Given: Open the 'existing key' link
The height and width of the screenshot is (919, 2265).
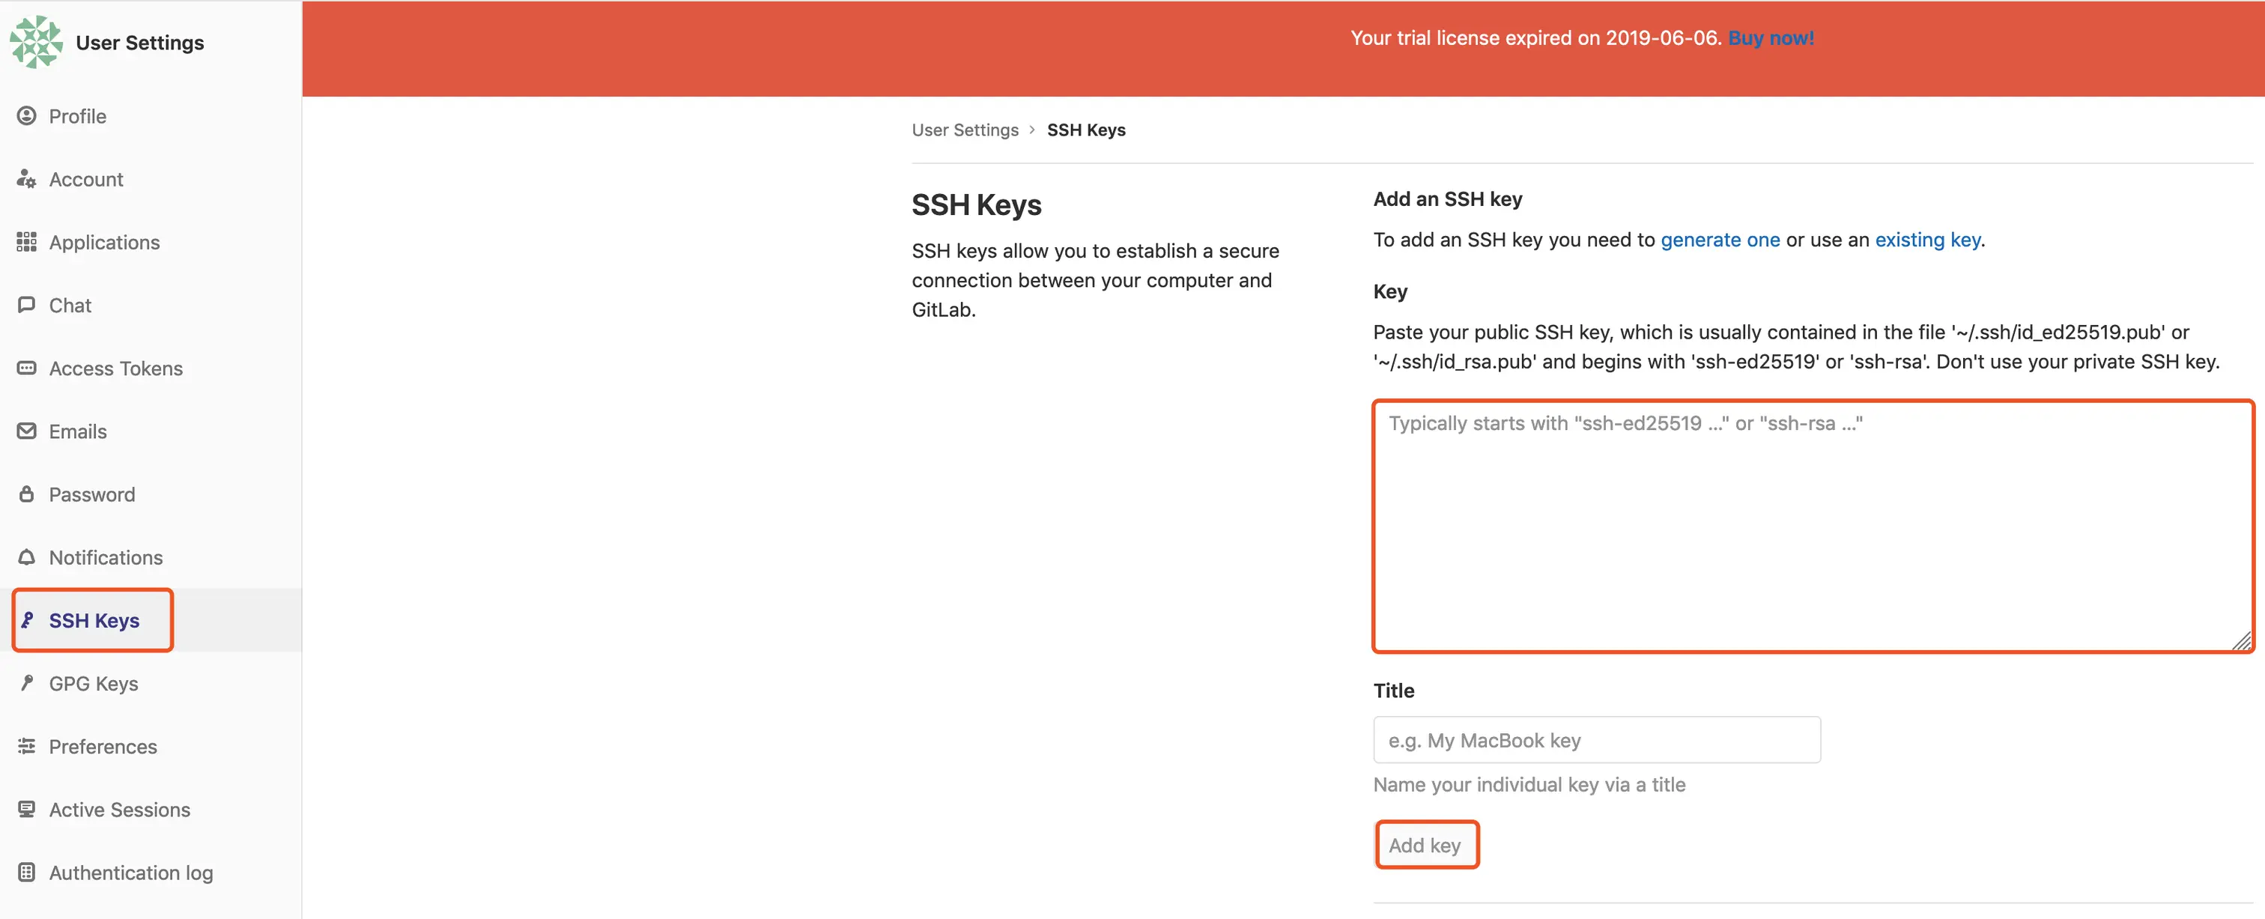Looking at the screenshot, I should [x=1927, y=240].
